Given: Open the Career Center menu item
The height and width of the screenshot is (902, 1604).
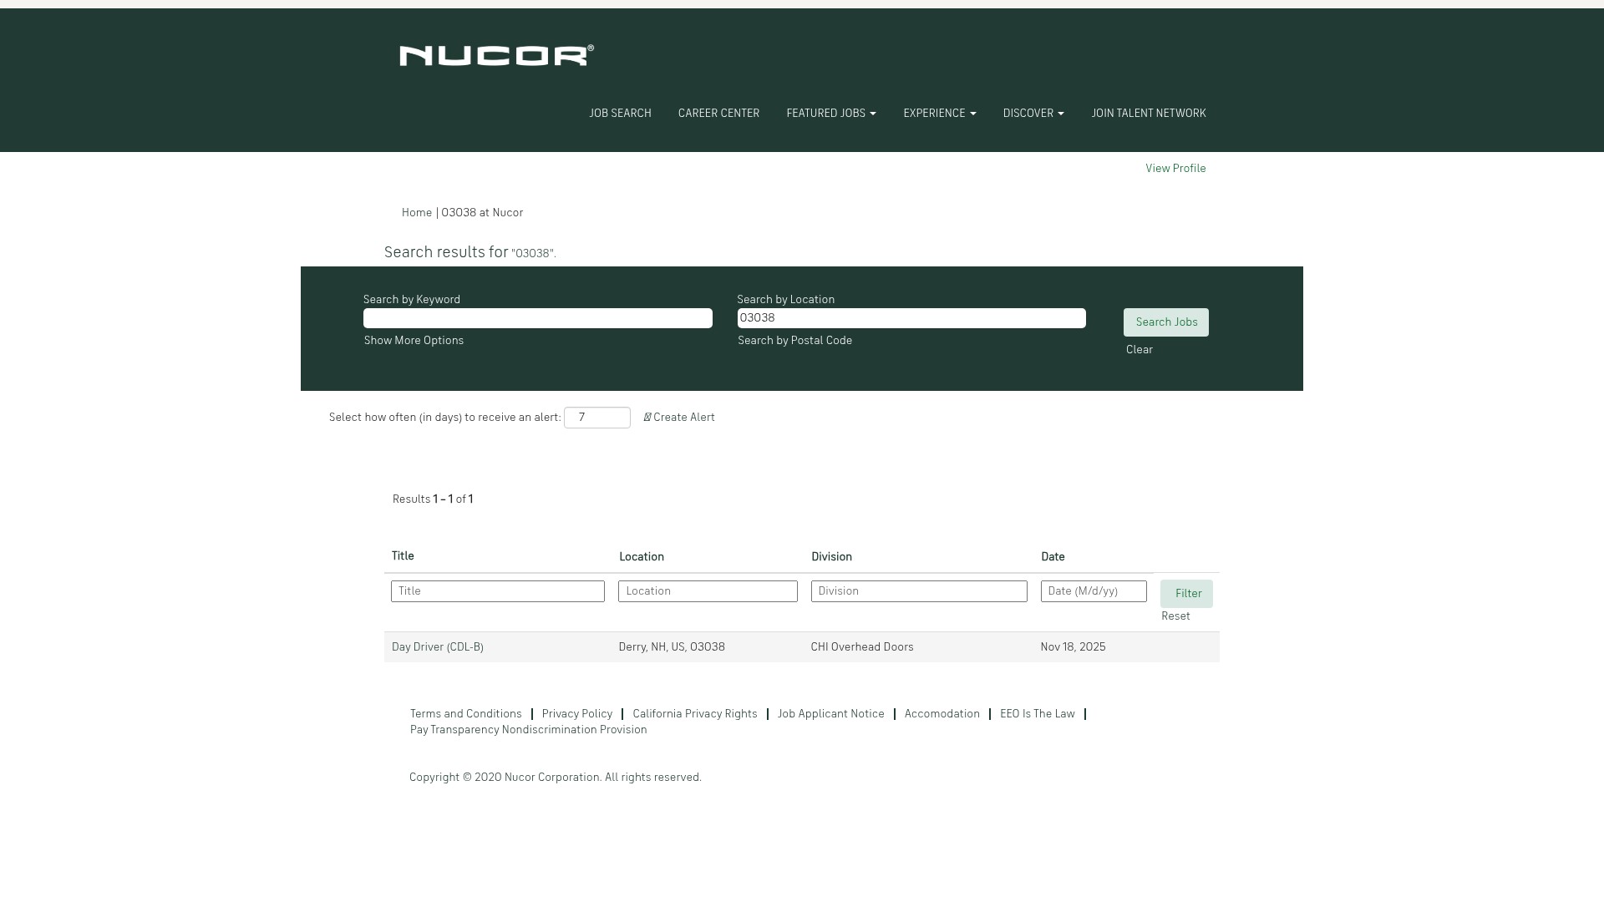Looking at the screenshot, I should point(718,114).
